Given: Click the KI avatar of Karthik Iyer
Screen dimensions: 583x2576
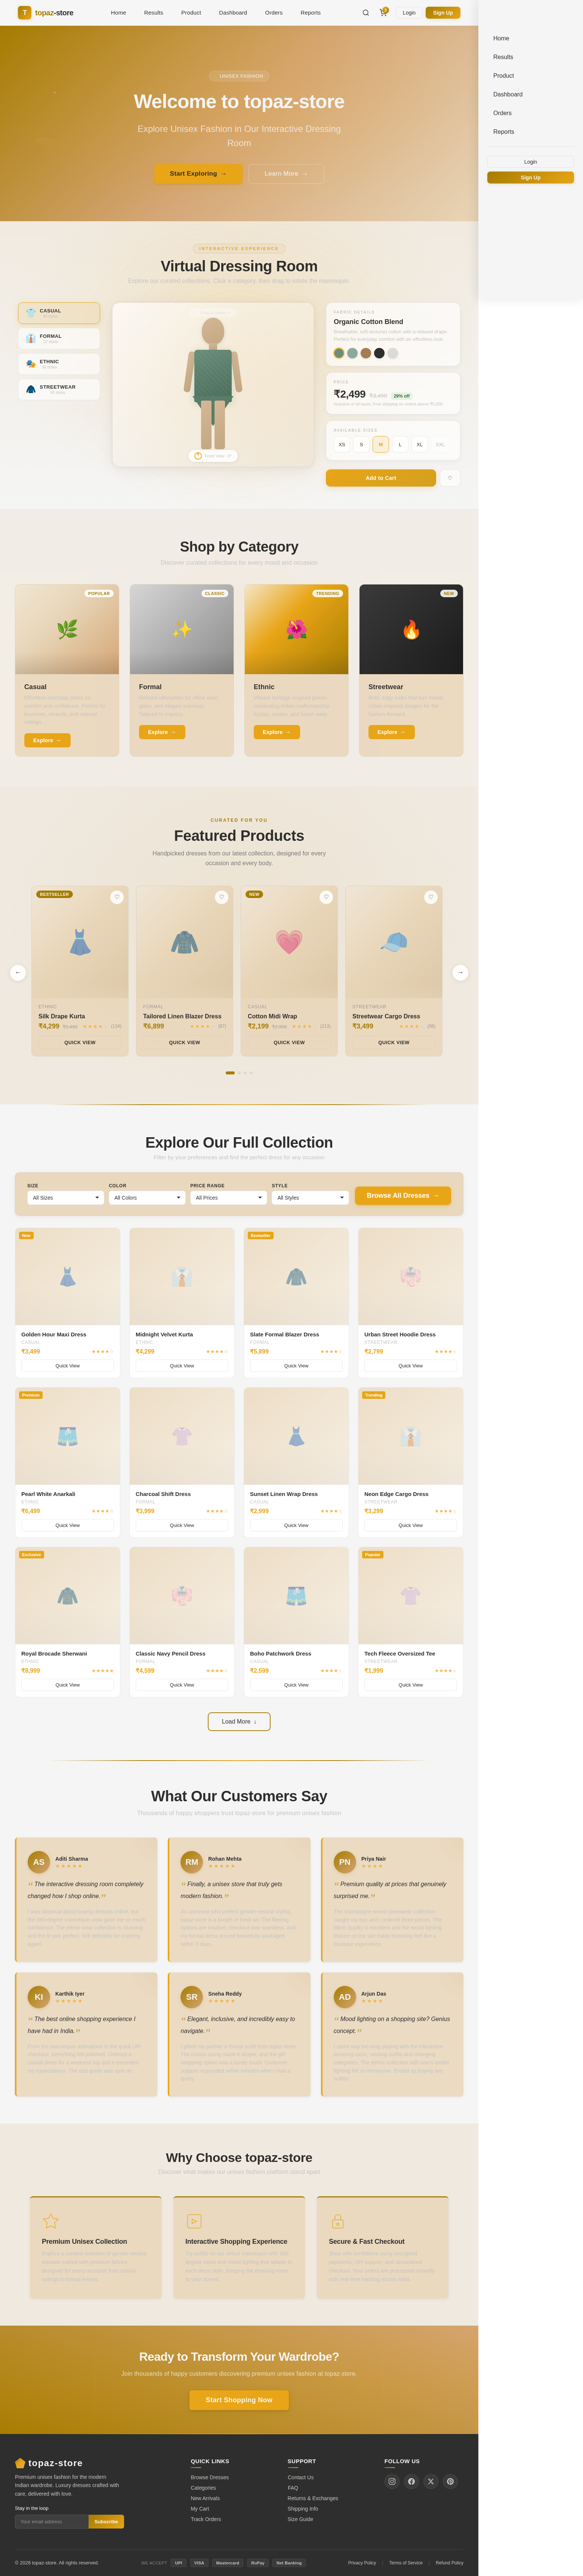Looking at the screenshot, I should [x=39, y=1997].
